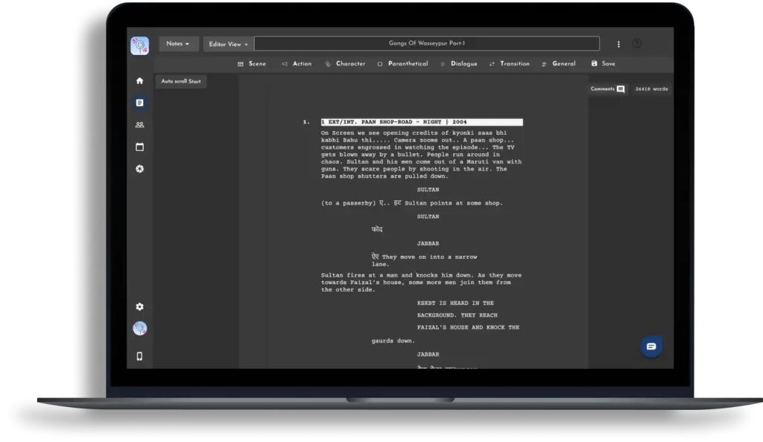Viewport: 763px width, 442px height.
Task: Select the Action element format
Action: [297, 64]
